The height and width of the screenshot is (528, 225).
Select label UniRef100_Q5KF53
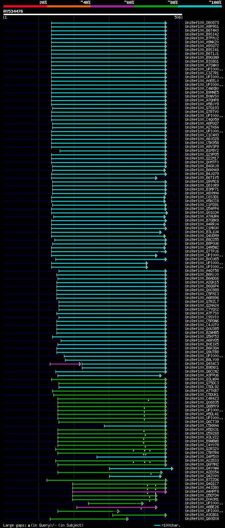tap(202, 337)
